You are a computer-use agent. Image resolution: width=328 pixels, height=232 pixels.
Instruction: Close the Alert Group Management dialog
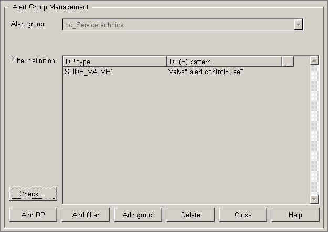click(243, 215)
